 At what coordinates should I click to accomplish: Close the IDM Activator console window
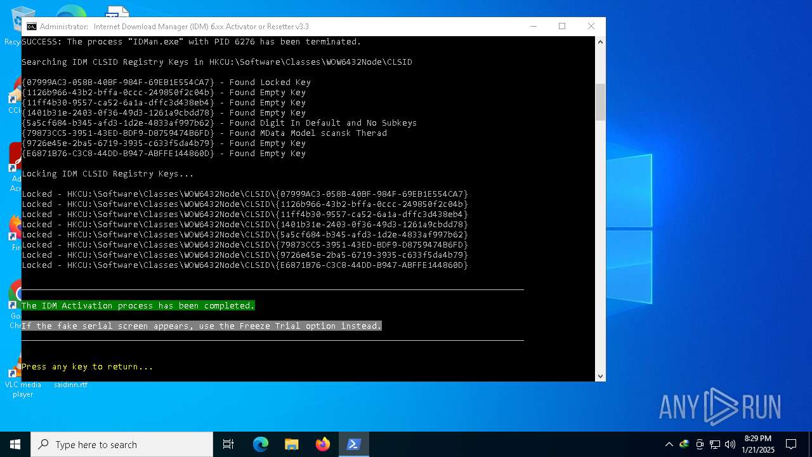pyautogui.click(x=591, y=26)
